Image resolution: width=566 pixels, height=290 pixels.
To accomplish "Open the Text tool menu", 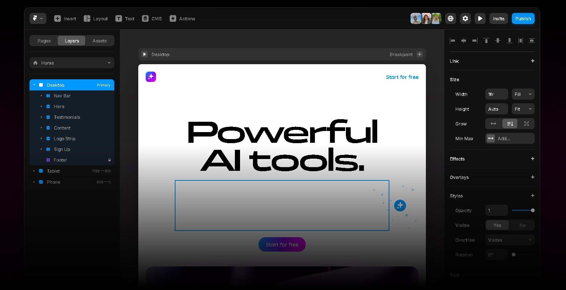I will point(125,18).
